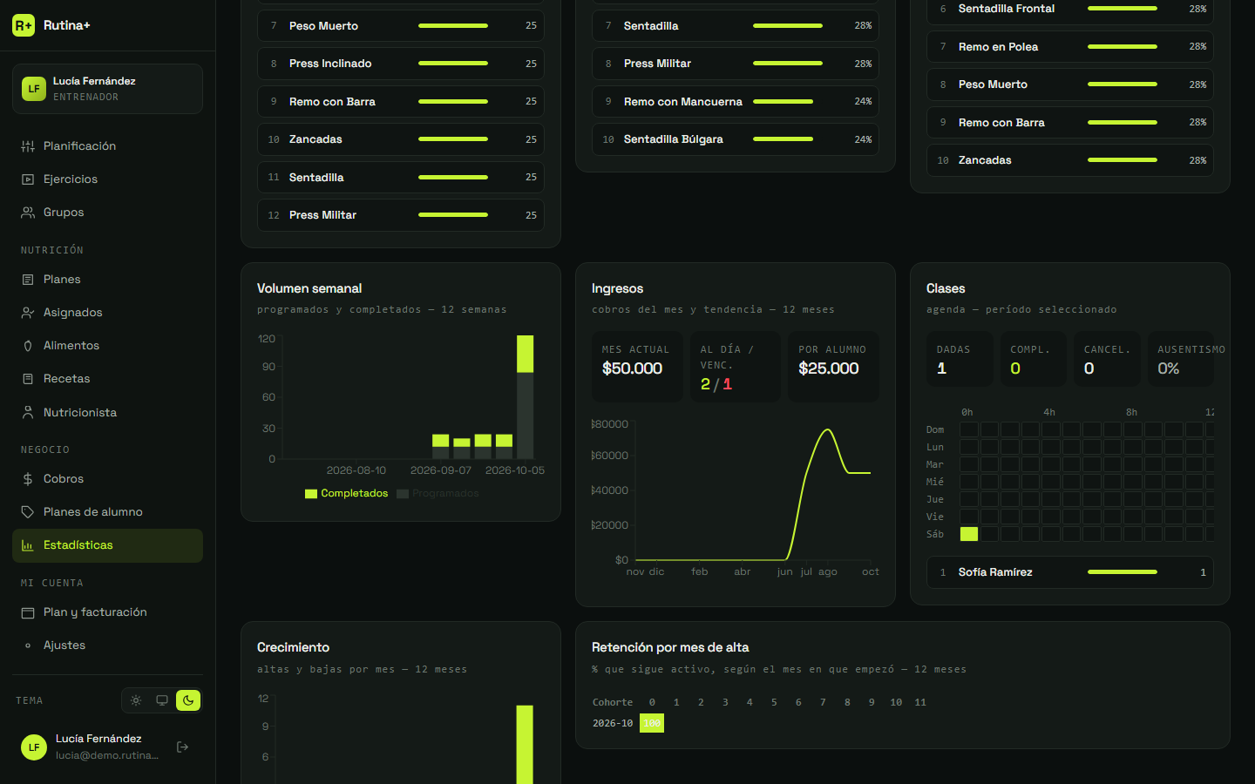The width and height of the screenshot is (1255, 784).
Task: Click the Nutricionista link
Action: coord(107,413)
